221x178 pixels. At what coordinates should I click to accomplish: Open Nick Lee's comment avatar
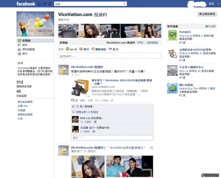(75, 119)
